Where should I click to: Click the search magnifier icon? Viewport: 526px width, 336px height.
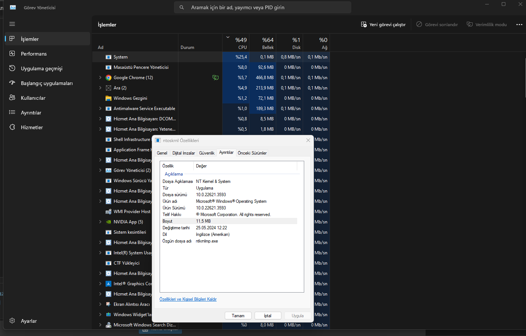pos(182,7)
